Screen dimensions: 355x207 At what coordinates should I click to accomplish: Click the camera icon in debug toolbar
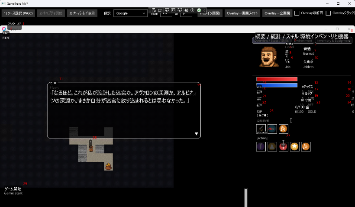pyautogui.click(x=160, y=10)
